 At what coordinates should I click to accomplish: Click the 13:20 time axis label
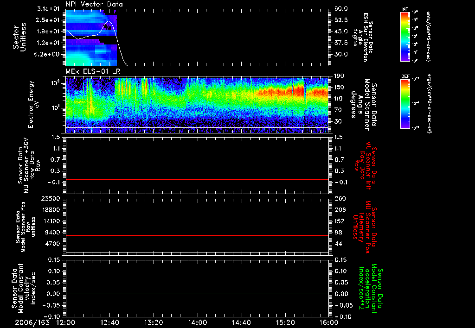coord(154,322)
